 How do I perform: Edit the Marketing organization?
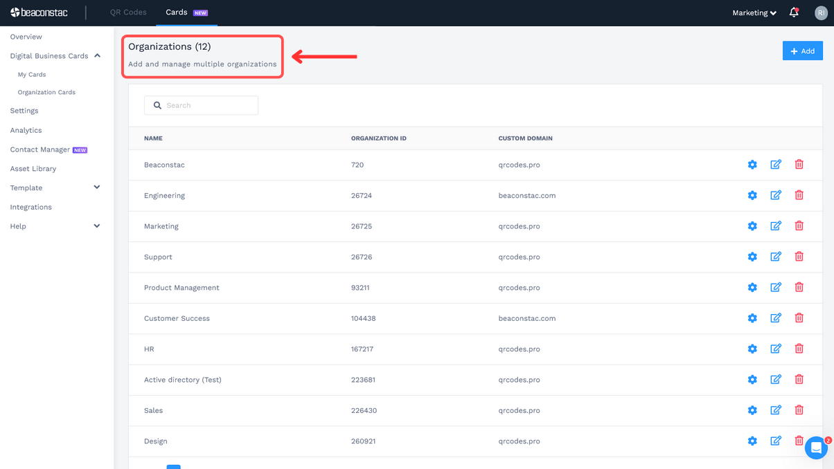(x=776, y=226)
